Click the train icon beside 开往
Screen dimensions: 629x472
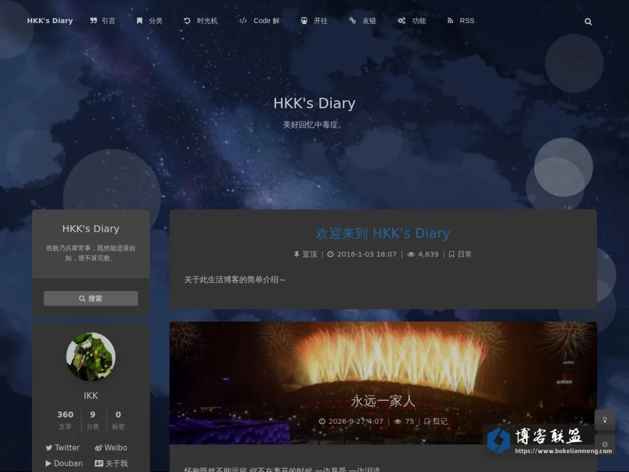(x=304, y=21)
